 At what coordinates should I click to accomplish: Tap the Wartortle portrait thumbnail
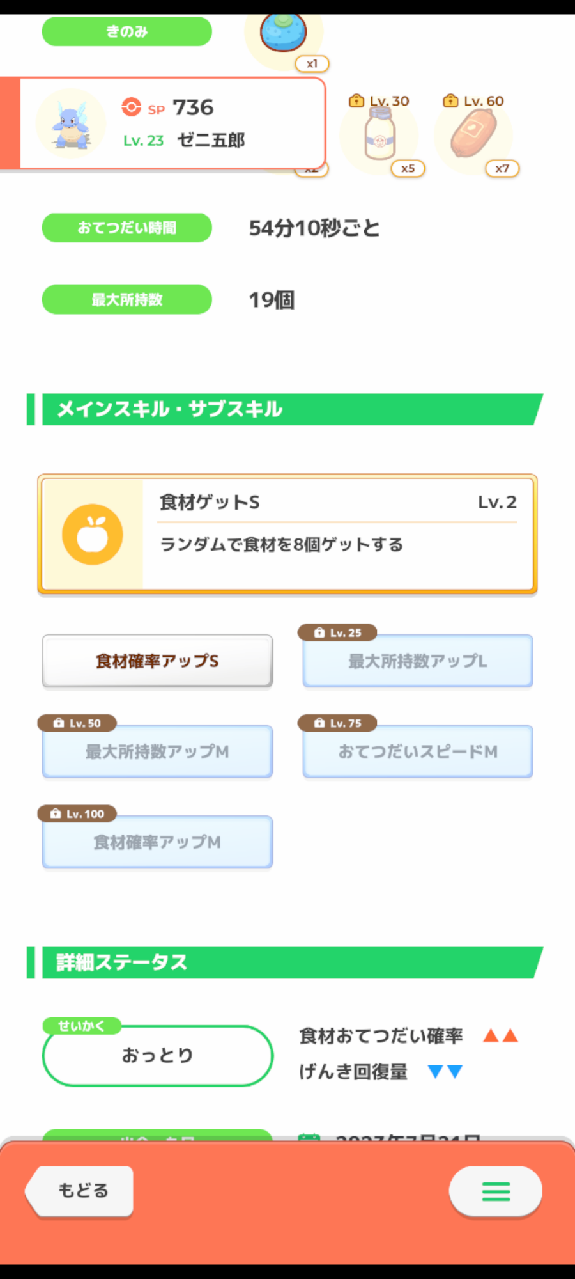coord(71,123)
